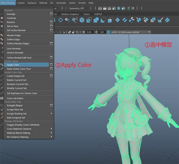Select the Extrude surface shelf icon
Viewport: 179px width, 164px height.
click(x=68, y=20)
